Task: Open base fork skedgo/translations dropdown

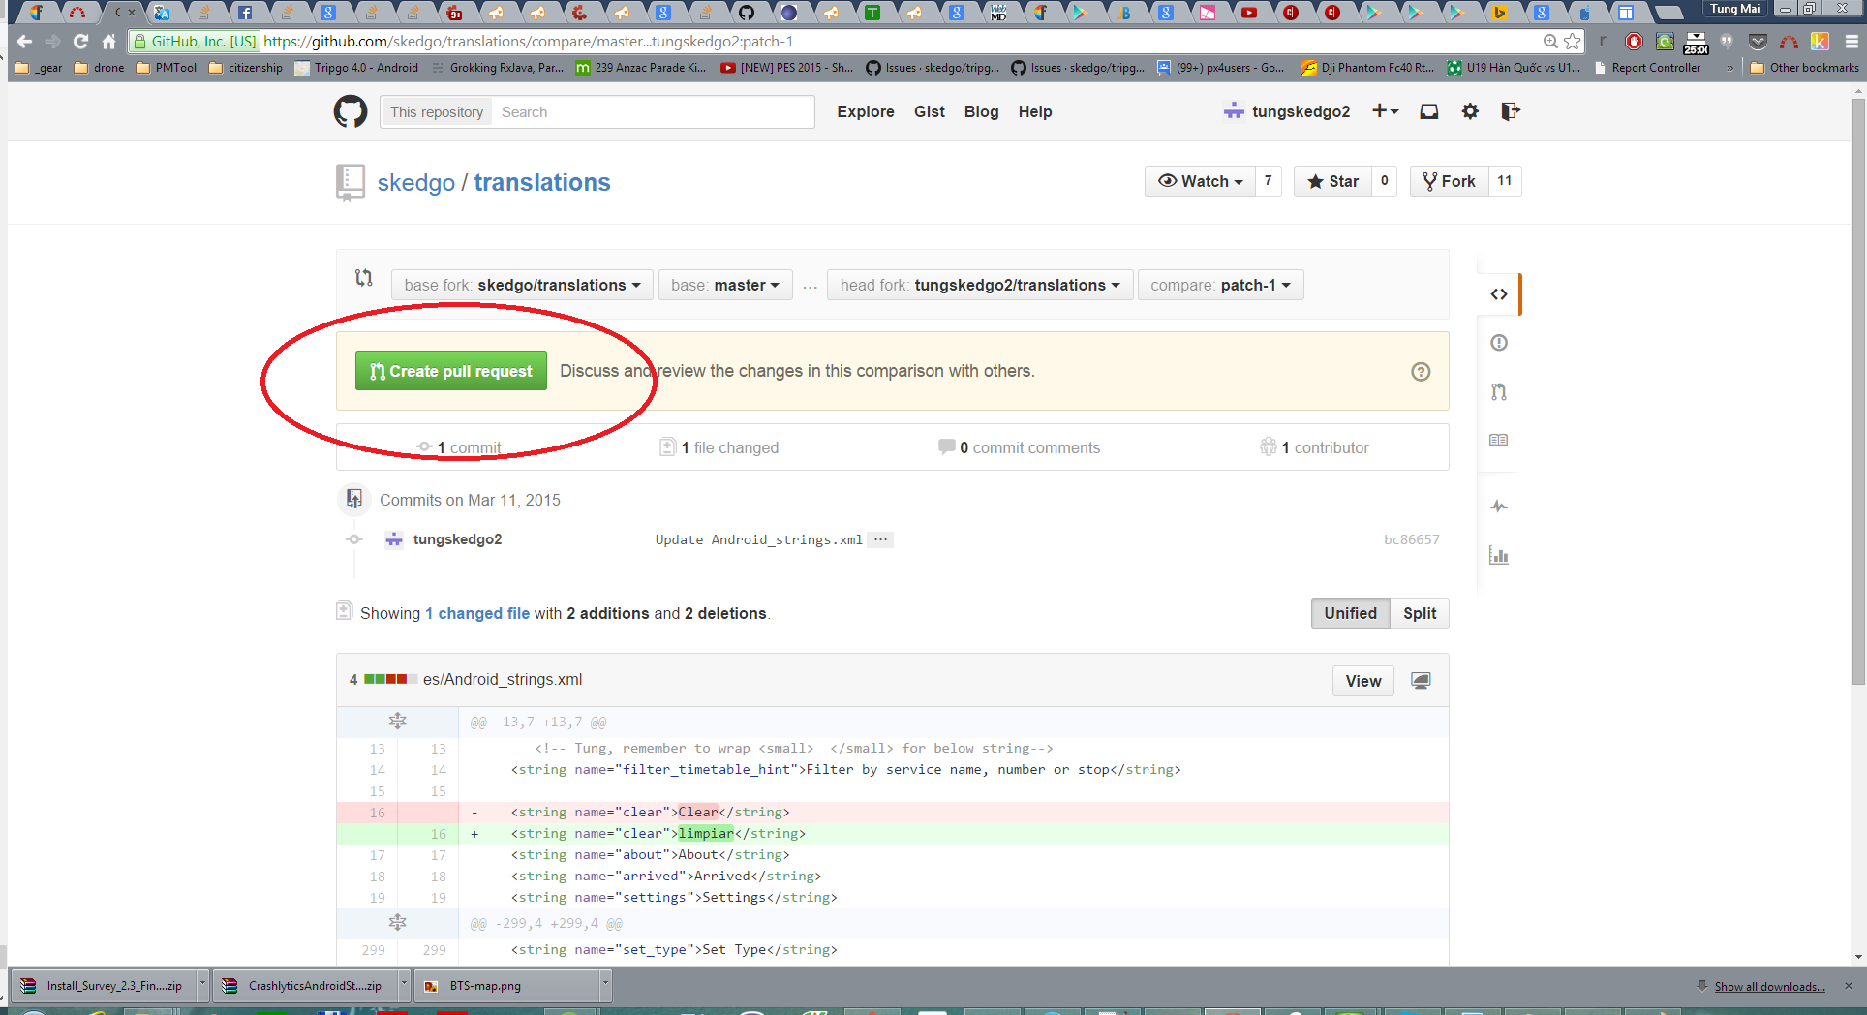Action: pos(522,285)
